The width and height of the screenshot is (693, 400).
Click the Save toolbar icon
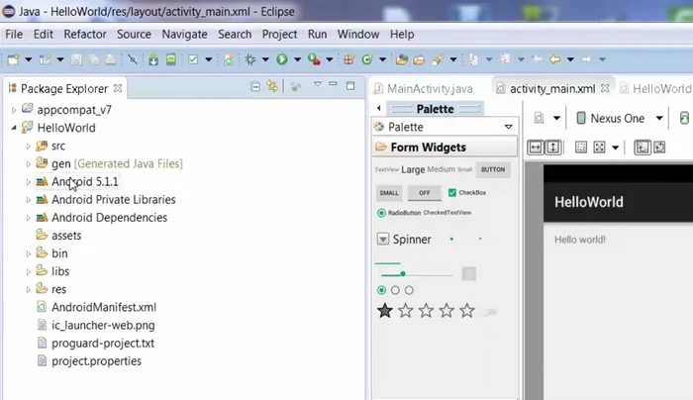tap(76, 59)
